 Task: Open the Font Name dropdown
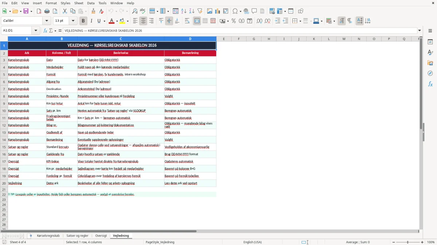(47, 21)
